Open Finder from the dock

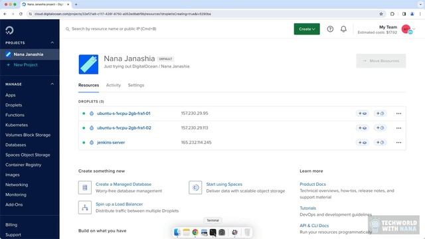point(177,232)
